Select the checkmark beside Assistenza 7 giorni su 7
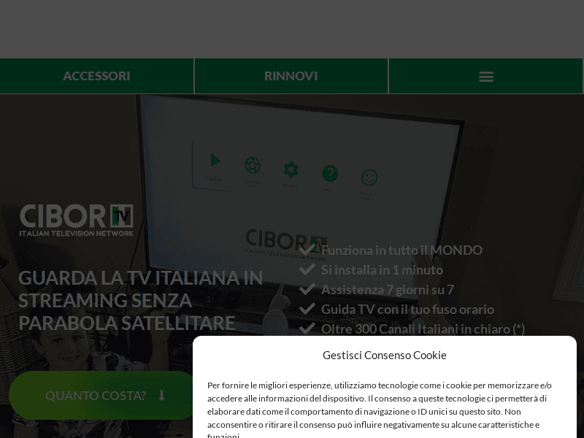The width and height of the screenshot is (584, 438). [307, 288]
